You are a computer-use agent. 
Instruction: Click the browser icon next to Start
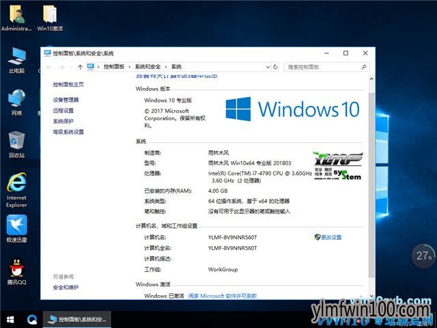pyautogui.click(x=32, y=320)
